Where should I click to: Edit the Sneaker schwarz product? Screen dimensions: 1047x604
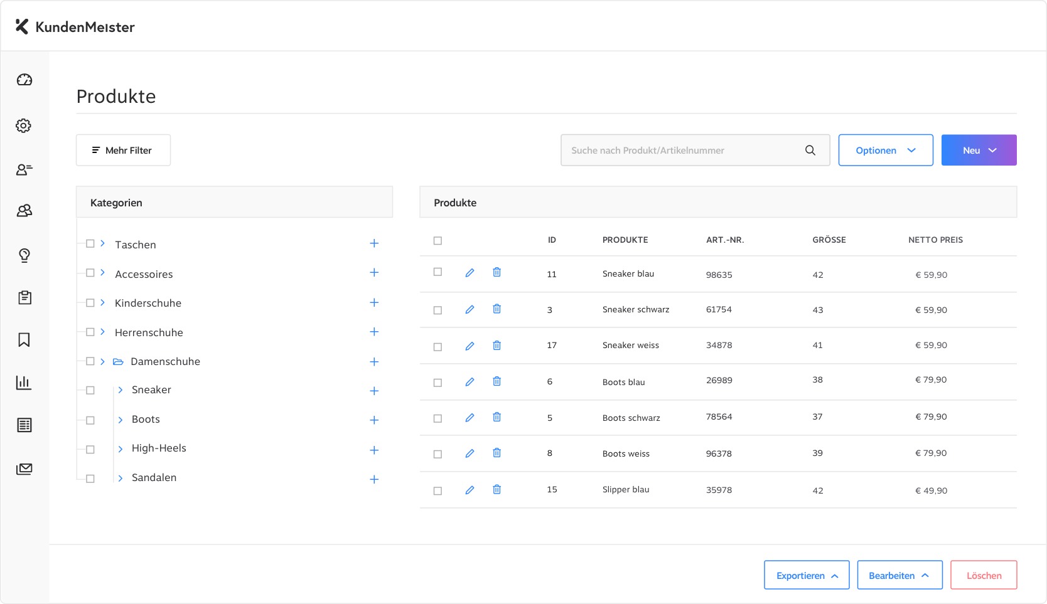point(470,309)
